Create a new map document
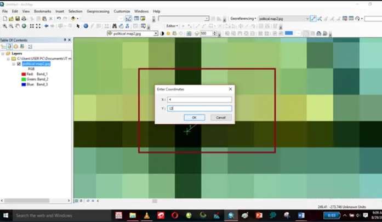This screenshot has width=382, height=222. point(4,19)
